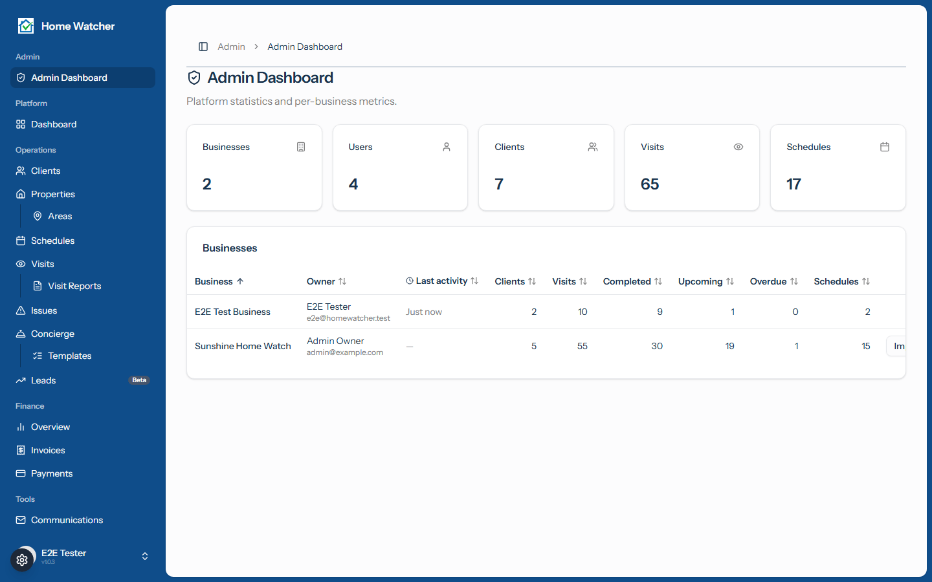Sort the table by Owner column

(327, 281)
